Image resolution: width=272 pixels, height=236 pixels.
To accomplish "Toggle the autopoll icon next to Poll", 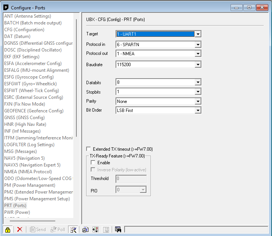I will pos(73,230).
